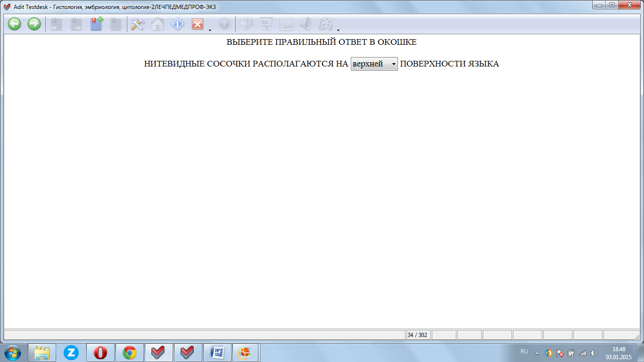The height and width of the screenshot is (362, 644).
Task: Open the clock showing 18:48
Action: [x=619, y=353]
